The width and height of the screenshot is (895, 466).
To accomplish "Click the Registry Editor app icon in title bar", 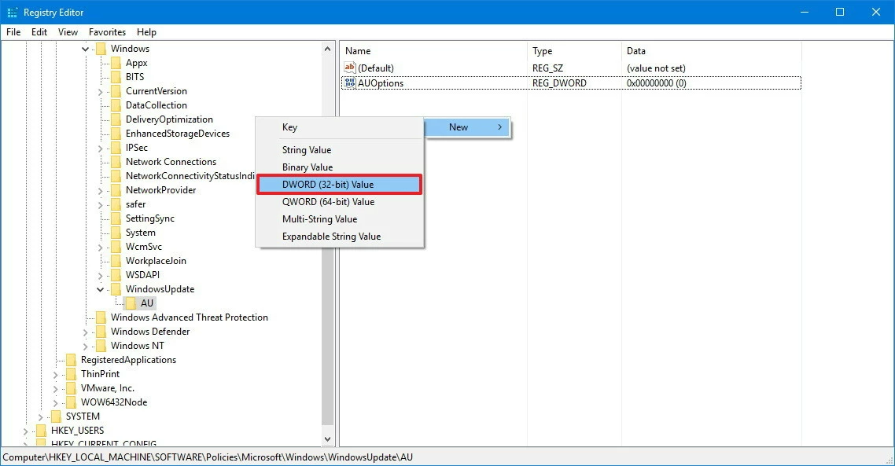I will (x=12, y=12).
